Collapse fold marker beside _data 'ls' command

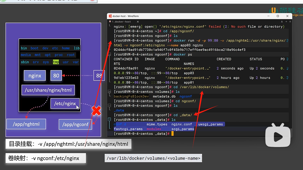(110, 119)
